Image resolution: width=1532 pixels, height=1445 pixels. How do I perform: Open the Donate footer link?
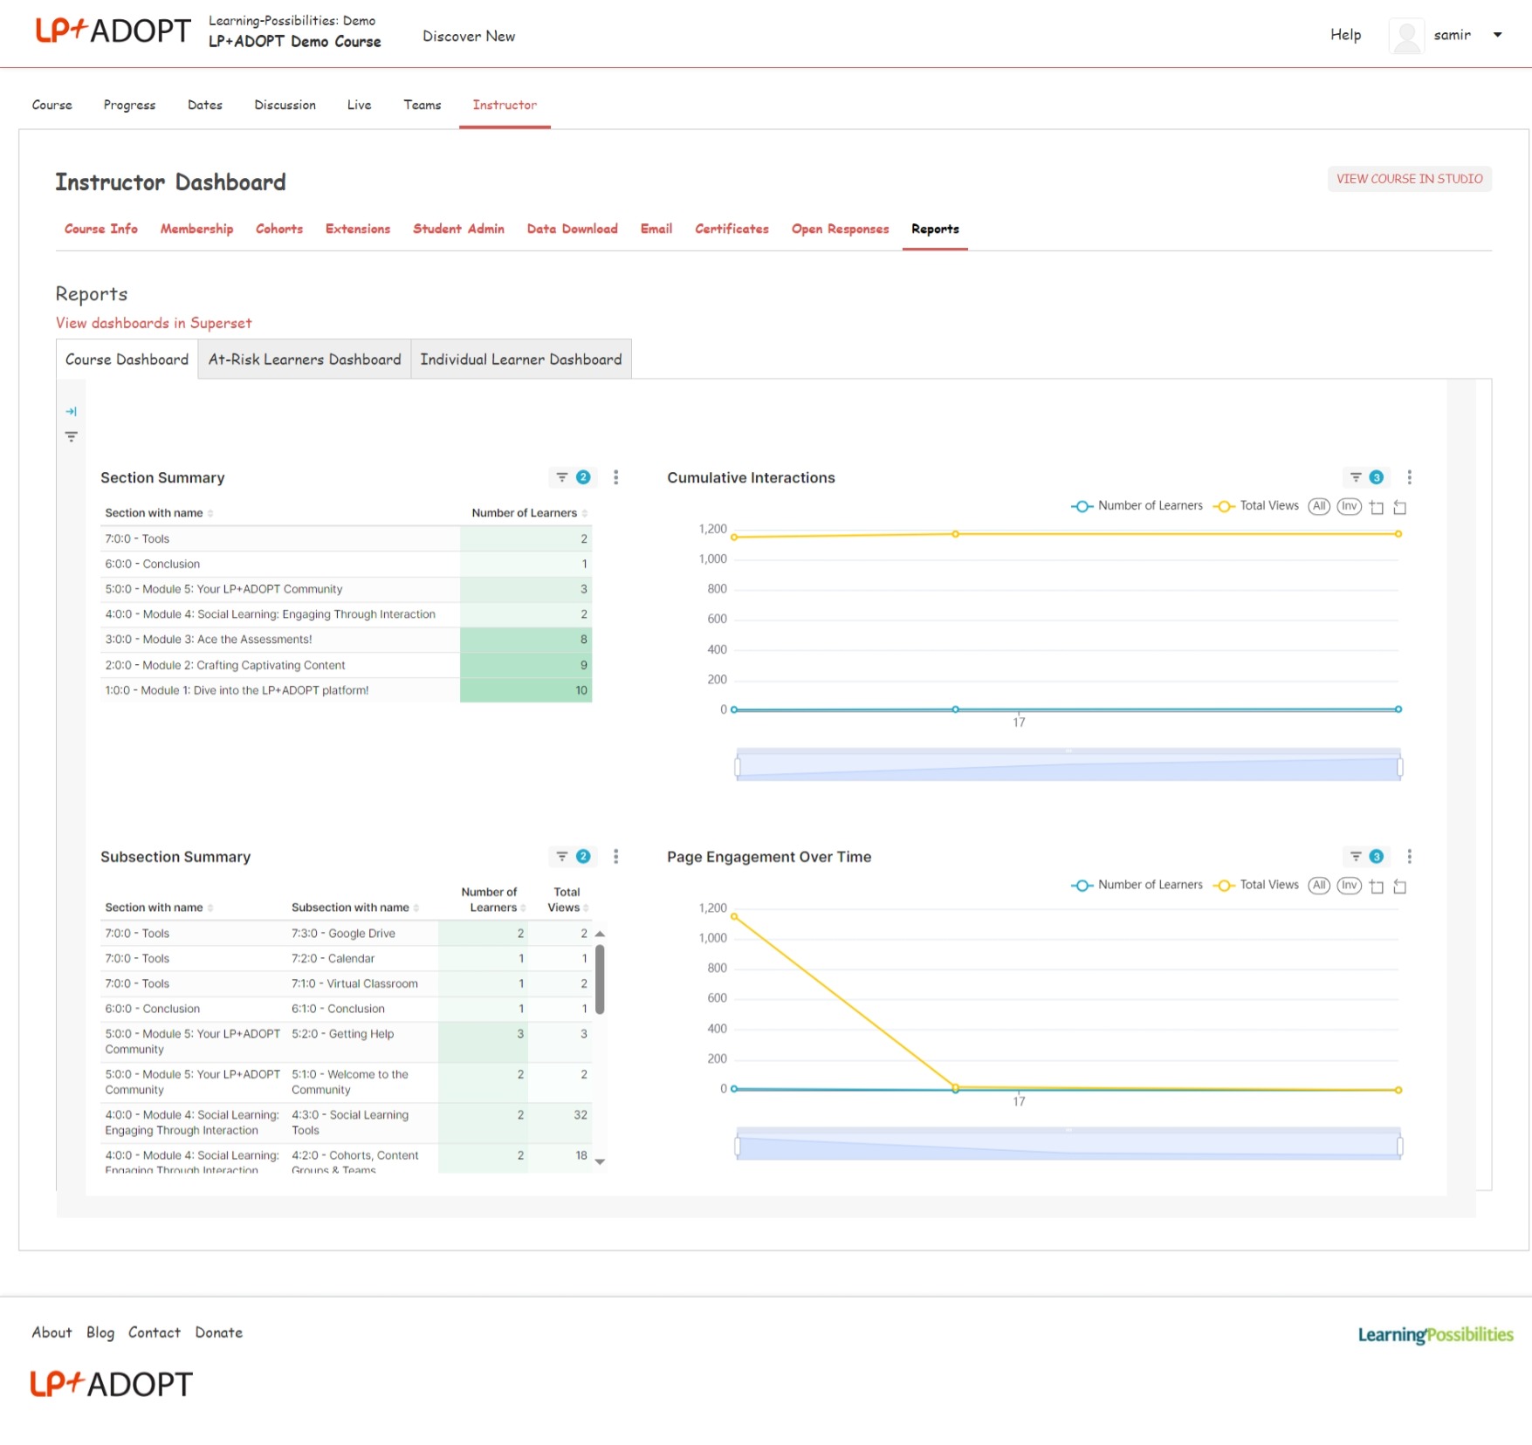click(x=218, y=1332)
